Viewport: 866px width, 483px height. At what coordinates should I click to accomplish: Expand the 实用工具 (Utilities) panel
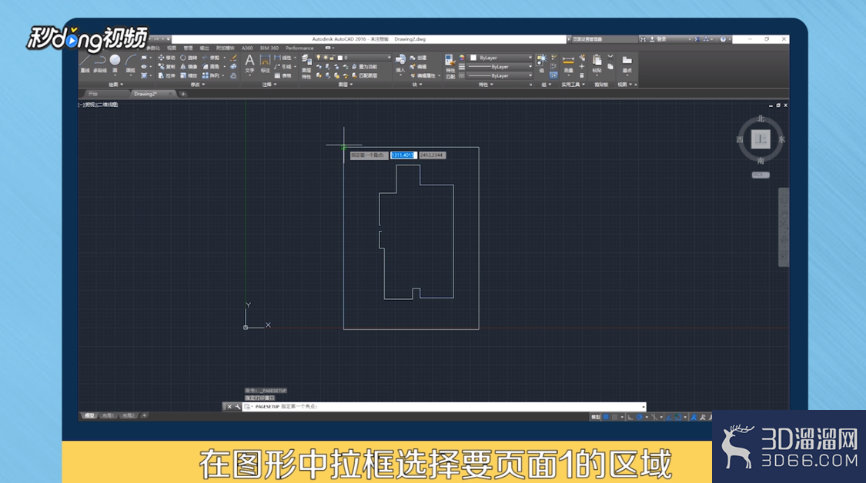(573, 85)
